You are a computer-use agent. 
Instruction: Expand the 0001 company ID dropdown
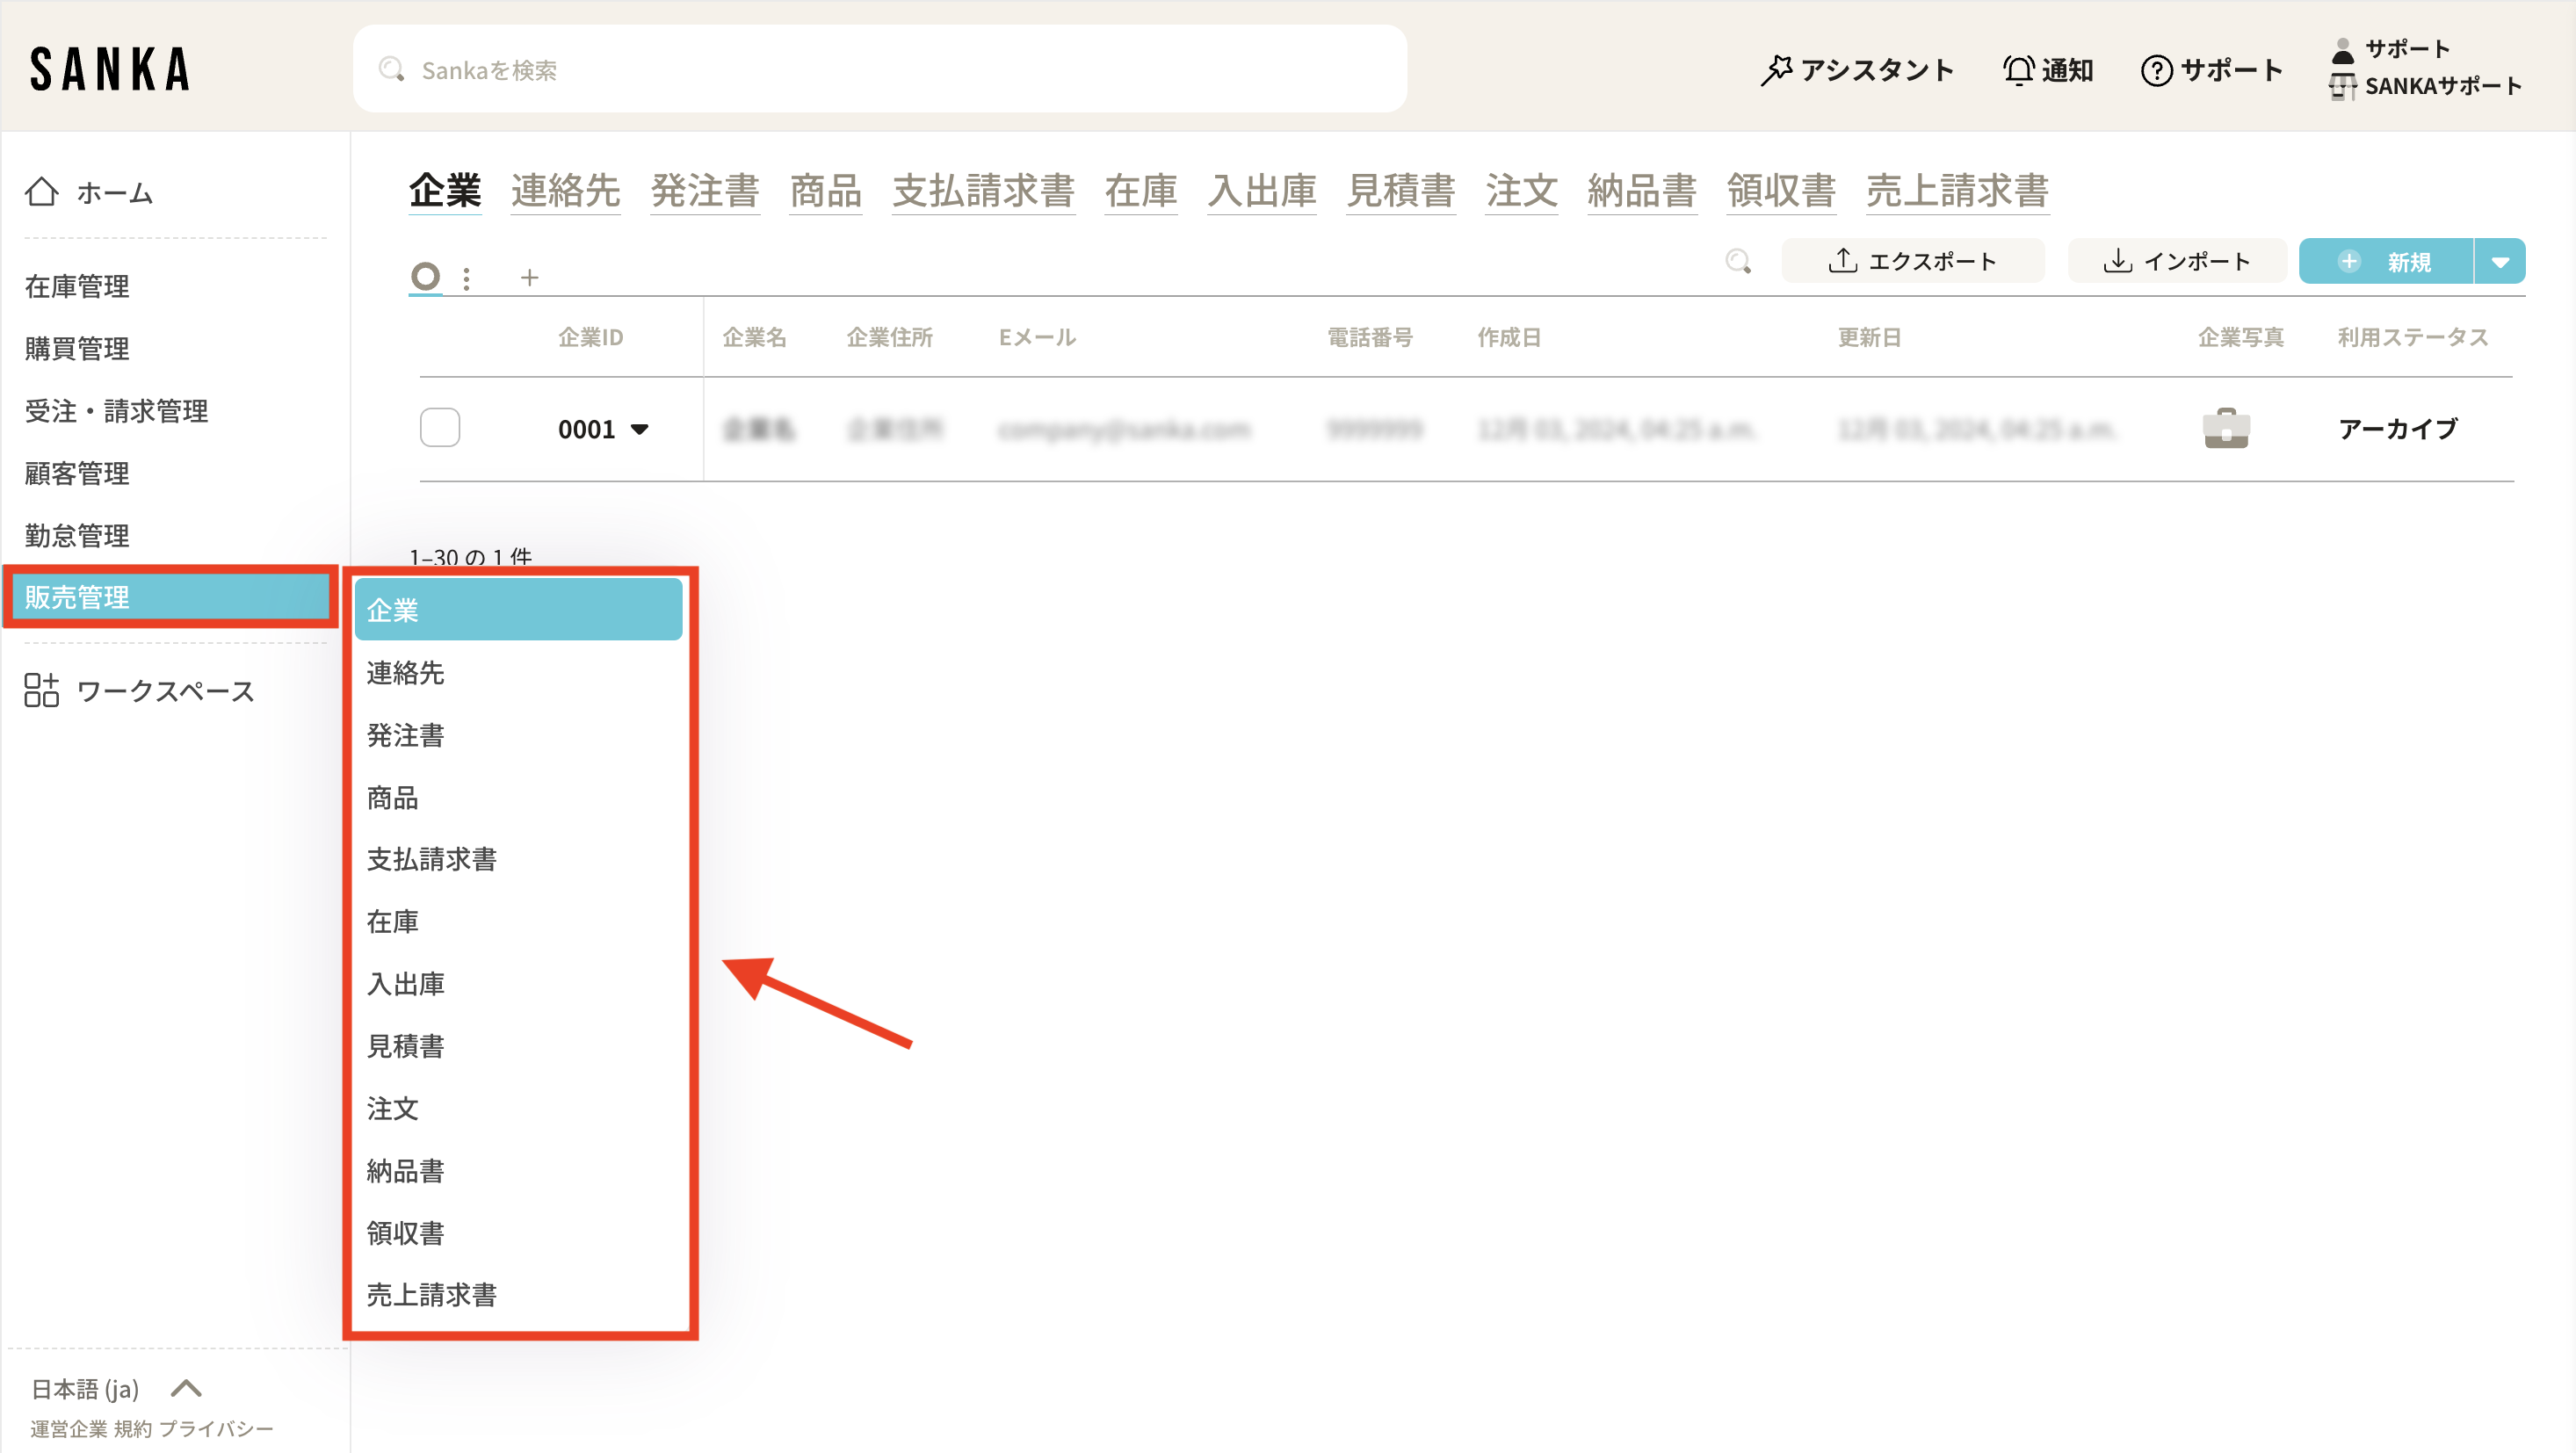[x=640, y=429]
